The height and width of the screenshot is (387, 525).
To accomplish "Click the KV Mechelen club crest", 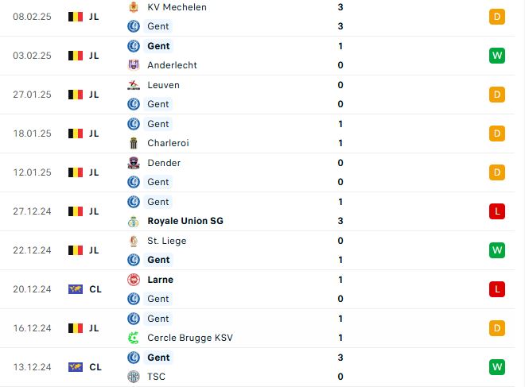I will coord(134,7).
